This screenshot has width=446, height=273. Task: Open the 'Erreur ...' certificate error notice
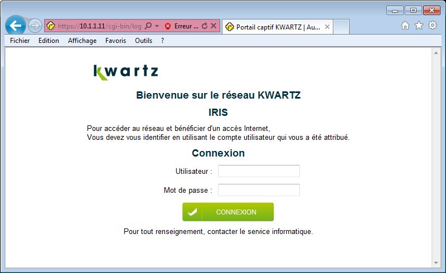(x=186, y=26)
